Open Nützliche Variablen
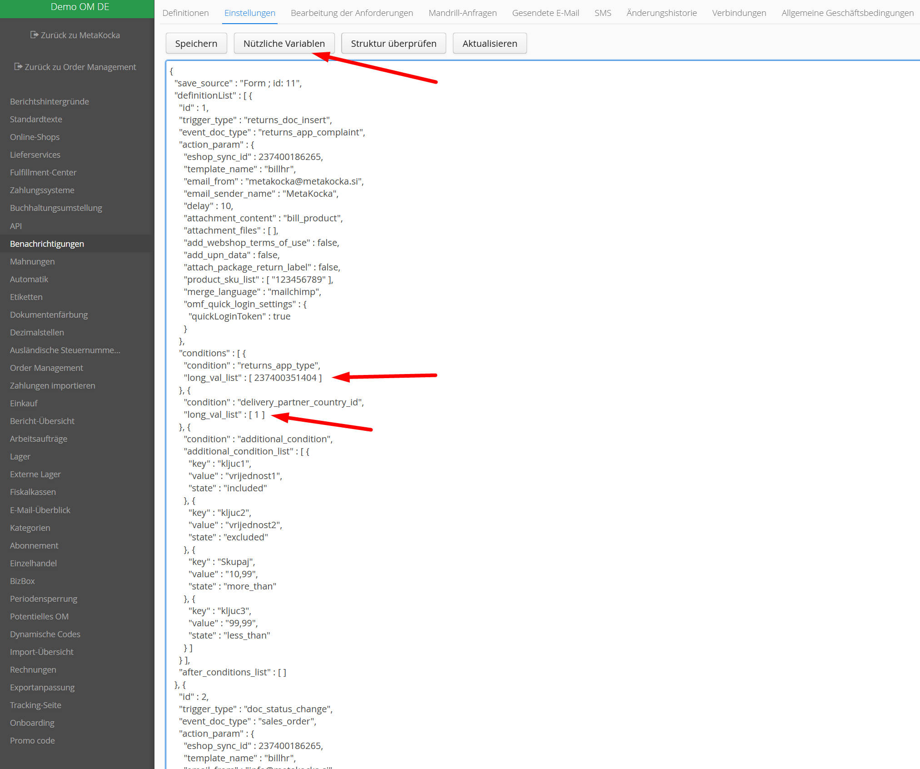This screenshot has height=769, width=920. coord(284,44)
